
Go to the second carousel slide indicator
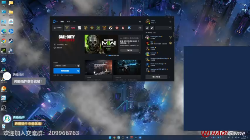pos(112,56)
